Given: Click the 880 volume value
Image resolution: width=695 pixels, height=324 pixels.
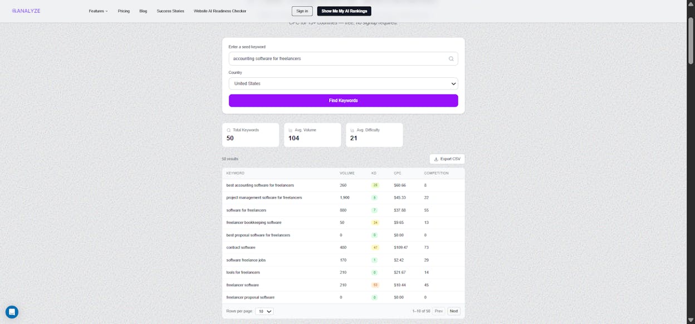Looking at the screenshot, I should click(x=343, y=210).
